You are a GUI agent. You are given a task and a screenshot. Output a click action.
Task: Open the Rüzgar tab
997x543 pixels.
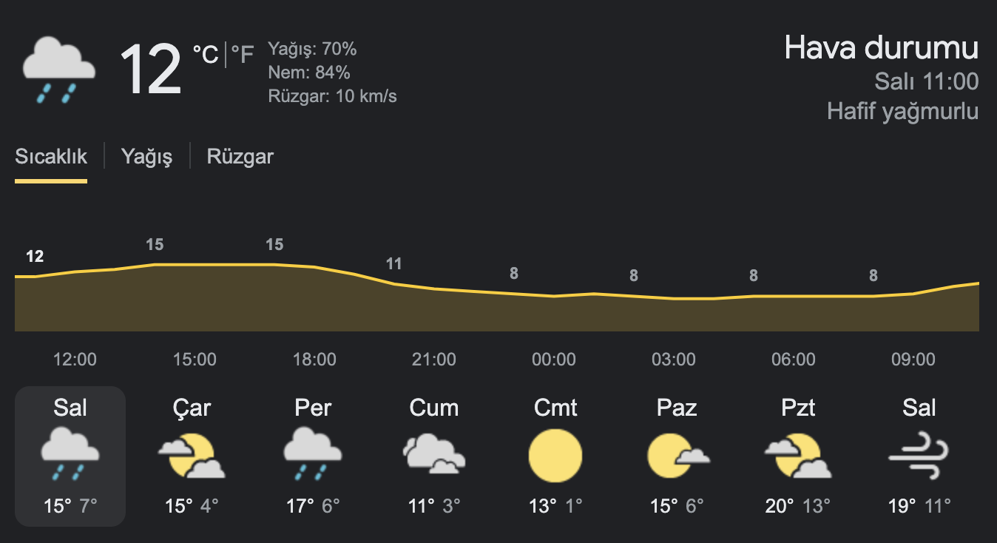click(x=240, y=157)
